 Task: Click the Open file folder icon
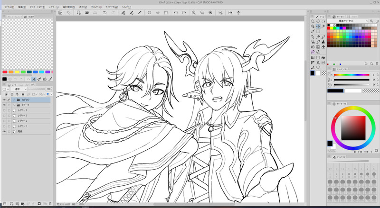pos(87,13)
